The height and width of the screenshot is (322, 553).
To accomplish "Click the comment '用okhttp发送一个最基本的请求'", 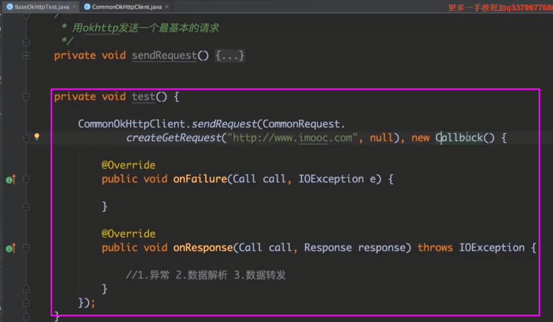I will click(x=146, y=28).
